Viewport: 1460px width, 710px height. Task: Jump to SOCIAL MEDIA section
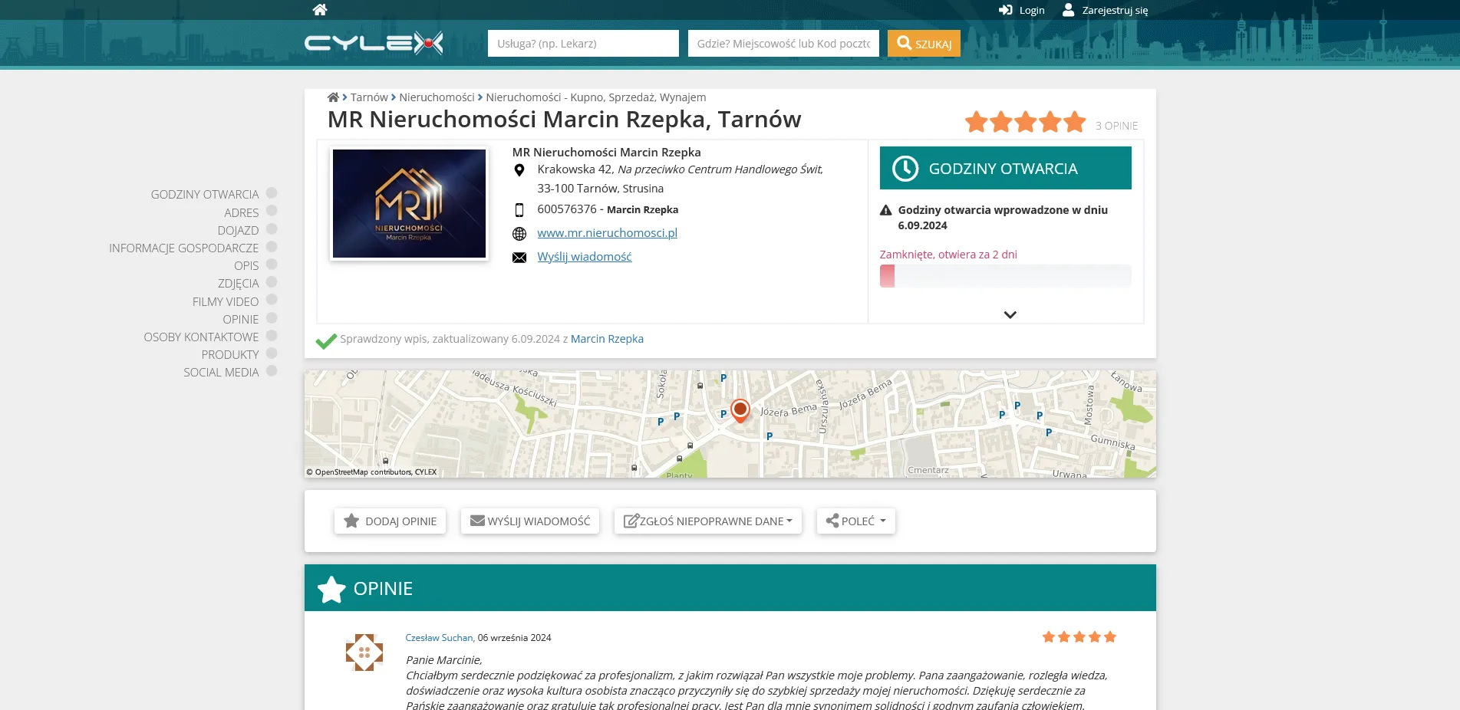(x=221, y=373)
